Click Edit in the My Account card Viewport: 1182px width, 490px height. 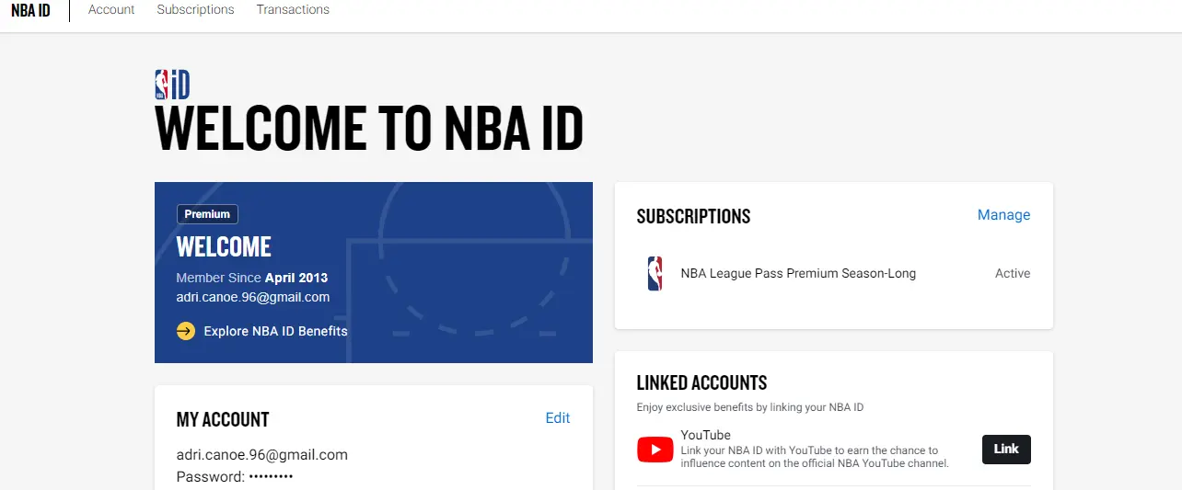(x=558, y=418)
